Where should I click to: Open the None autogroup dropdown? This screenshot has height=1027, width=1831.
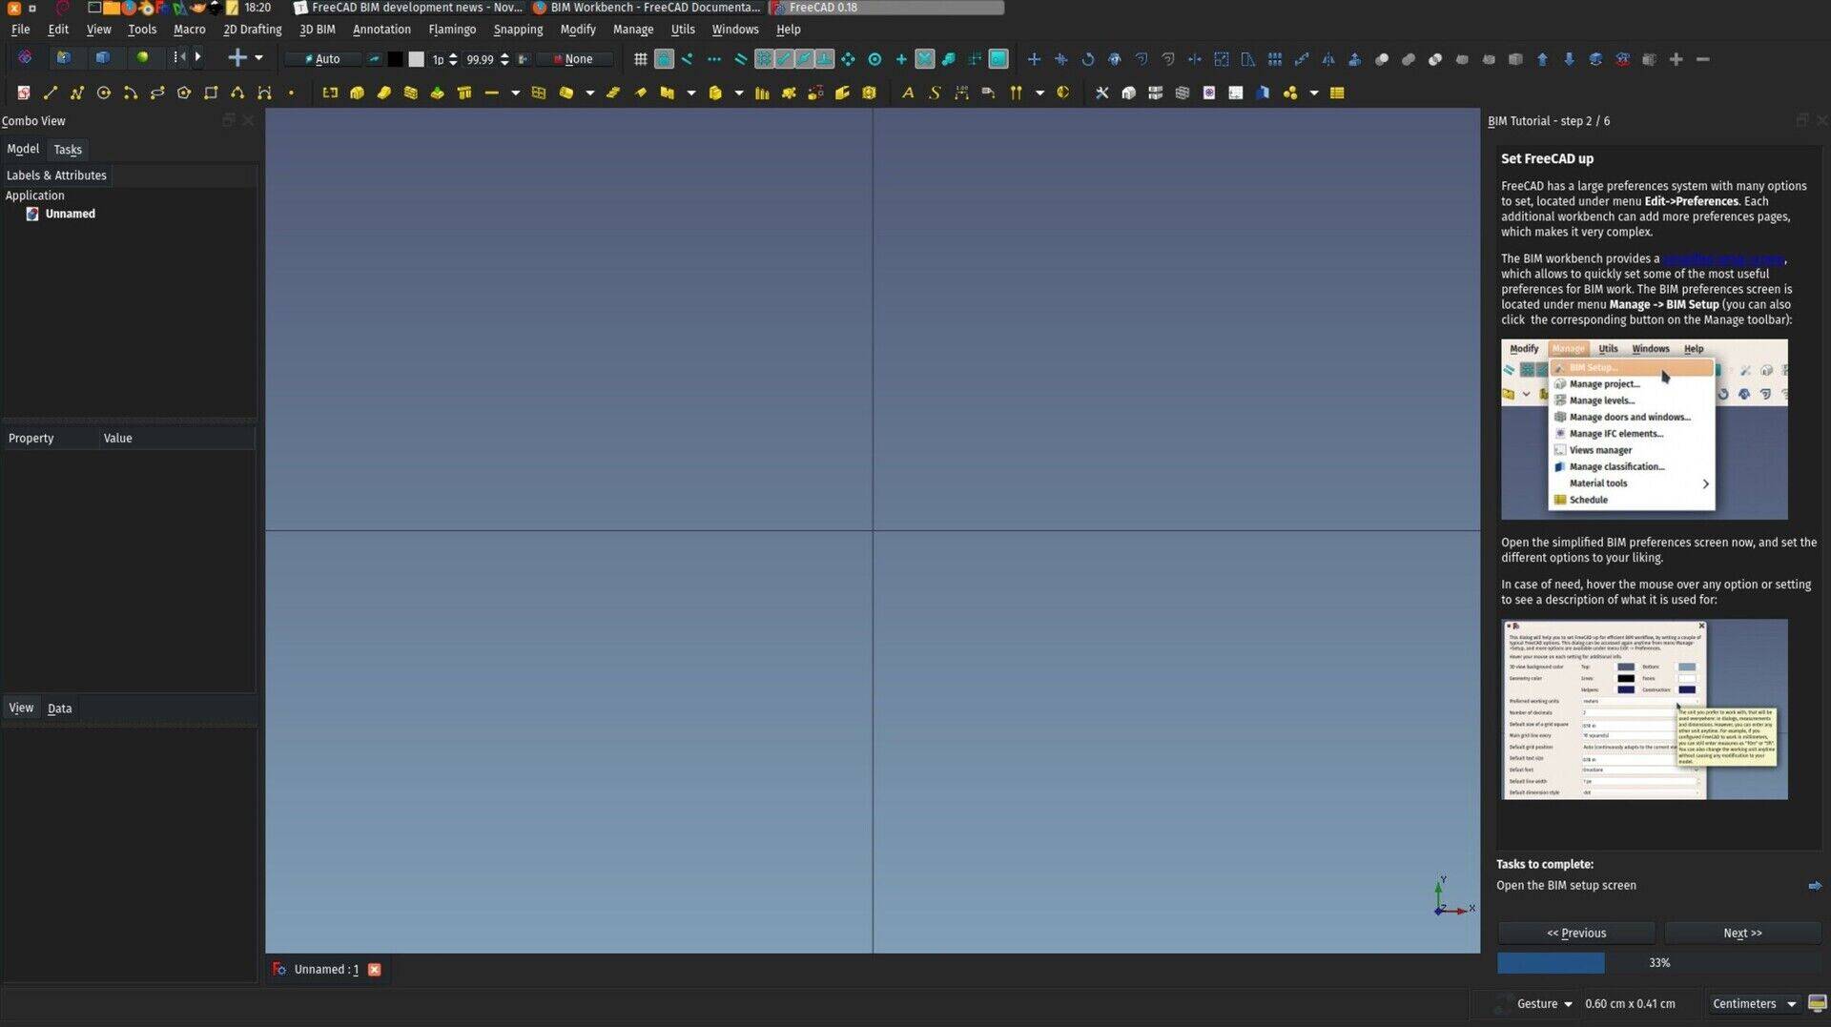pyautogui.click(x=574, y=59)
